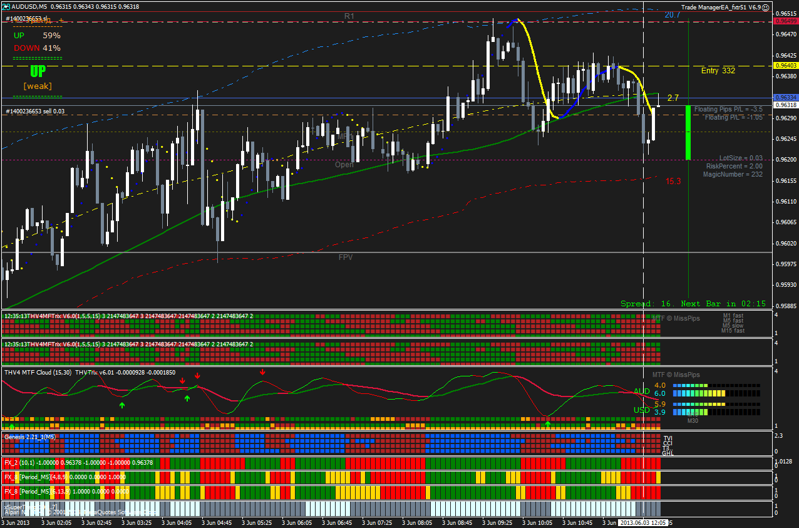Click the Trade Manager EA smiley face icon
Viewport: 799px width, 528px height.
[766, 7]
